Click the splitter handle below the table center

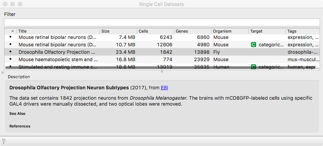(x=162, y=72)
